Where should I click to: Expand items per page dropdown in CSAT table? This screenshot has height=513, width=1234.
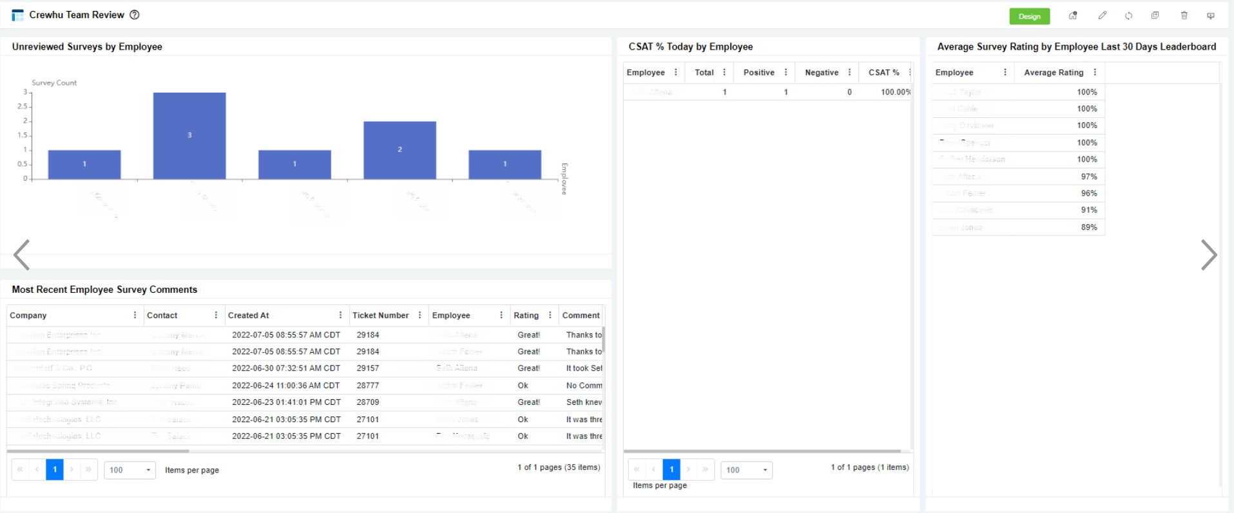[746, 470]
